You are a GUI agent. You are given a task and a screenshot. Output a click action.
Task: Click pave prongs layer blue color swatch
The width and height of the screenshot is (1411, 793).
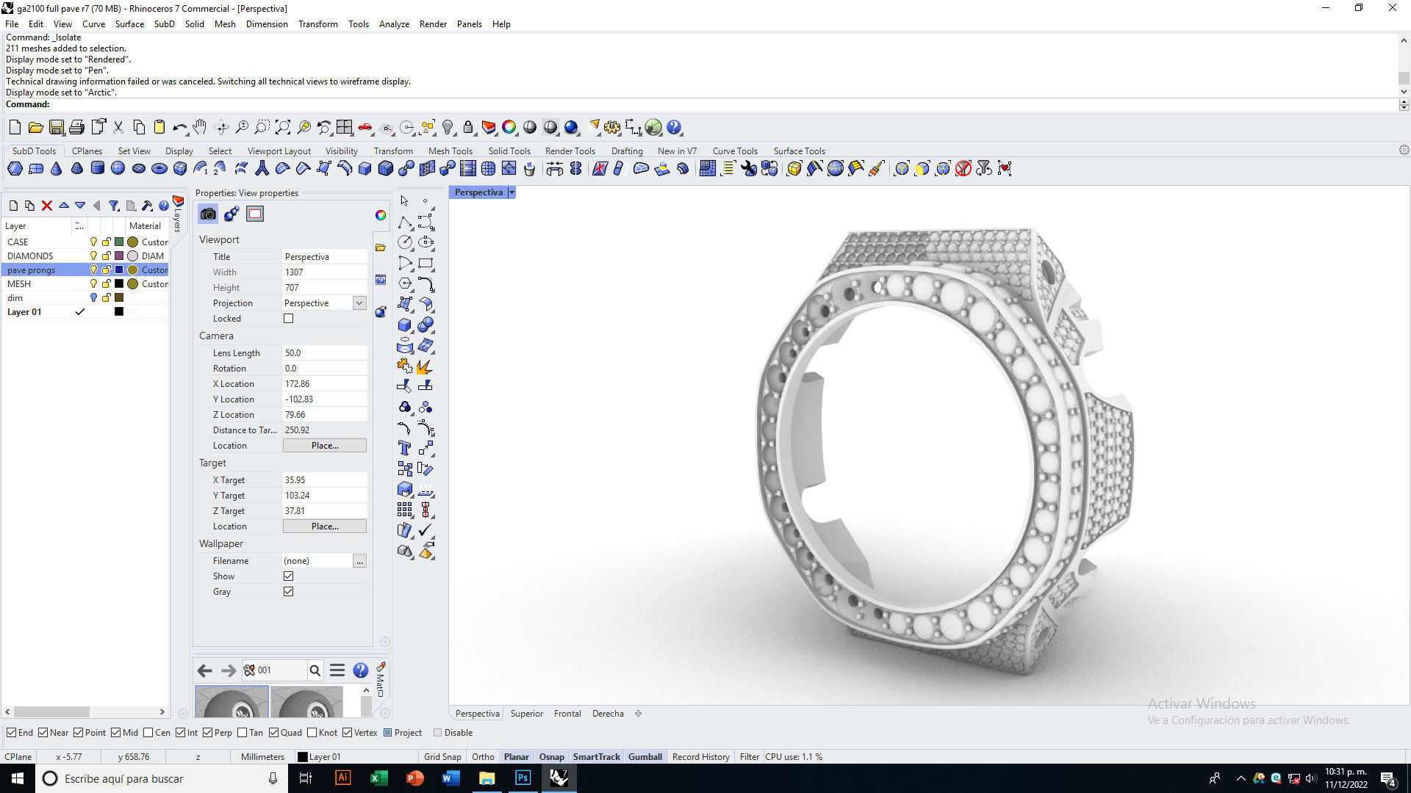[119, 270]
